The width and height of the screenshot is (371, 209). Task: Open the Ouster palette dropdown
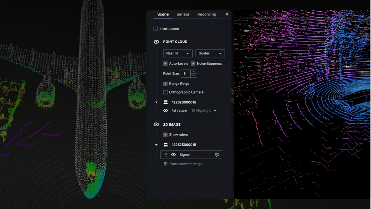(x=210, y=53)
